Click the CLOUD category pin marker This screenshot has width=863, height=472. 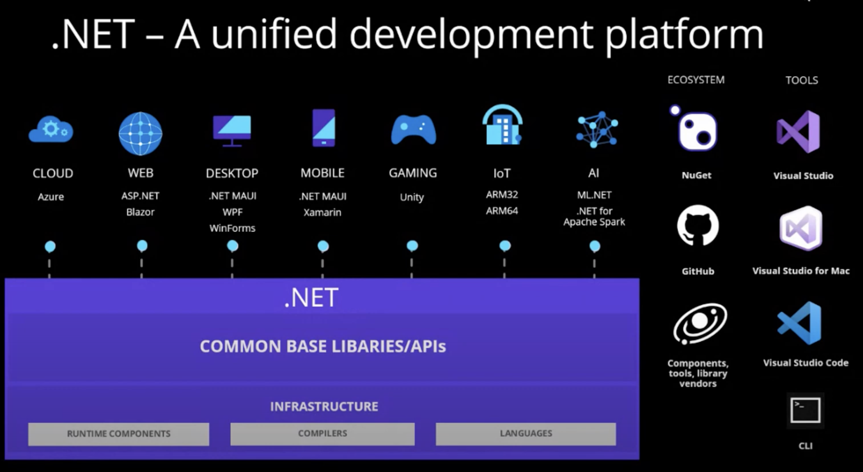[x=50, y=245]
